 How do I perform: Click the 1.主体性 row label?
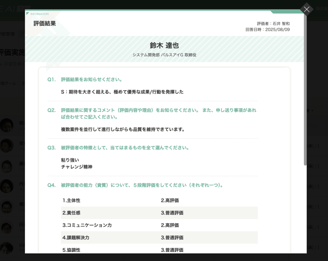[71, 200]
